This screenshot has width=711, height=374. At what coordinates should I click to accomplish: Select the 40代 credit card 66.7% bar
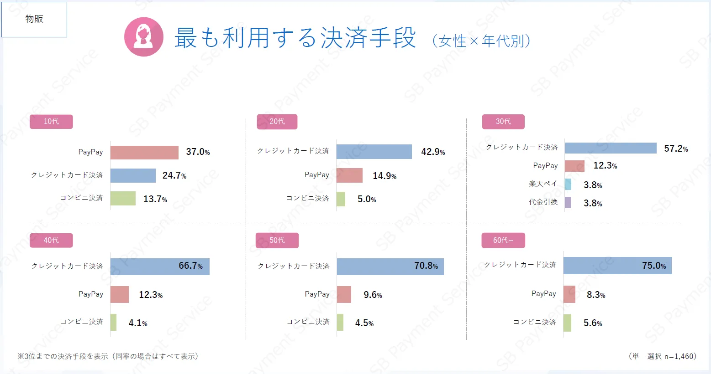(160, 266)
